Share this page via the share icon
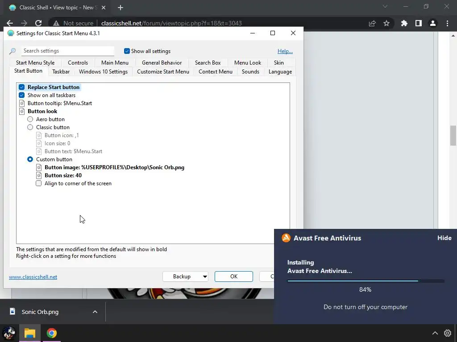 (x=372, y=23)
